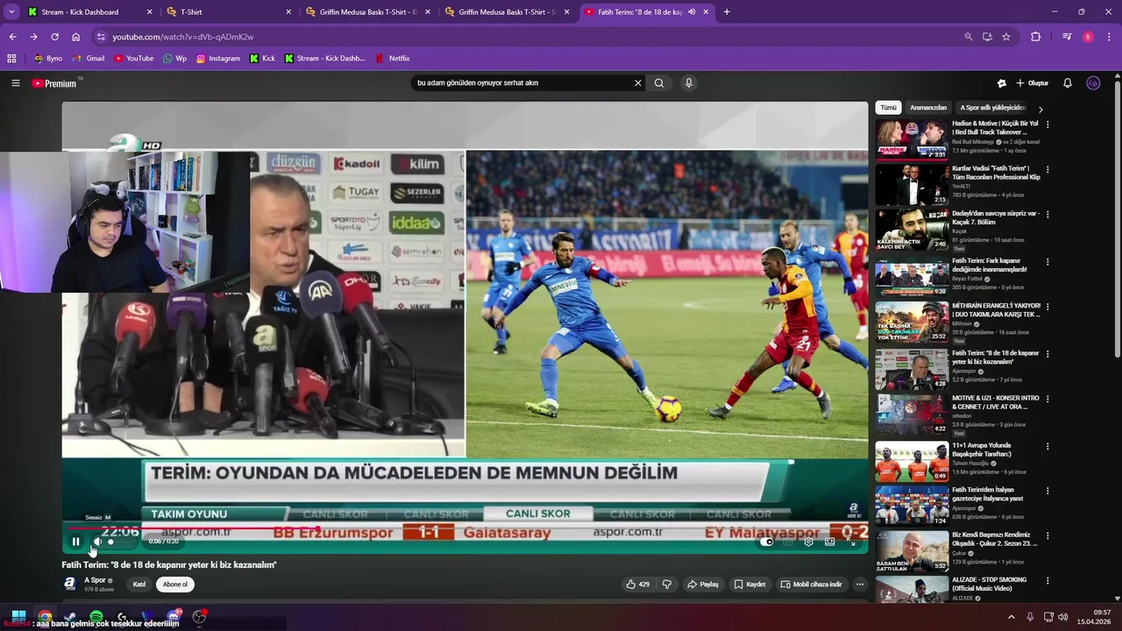The height and width of the screenshot is (631, 1122).
Task: Adjust the player volume slider
Action: (120, 542)
